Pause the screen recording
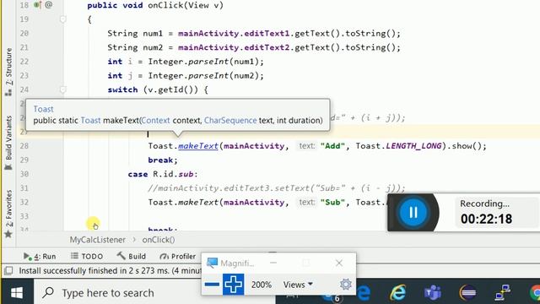This screenshot has width=540, height=304. (413, 212)
